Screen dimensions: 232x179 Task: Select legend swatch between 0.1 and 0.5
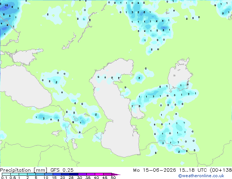click(6, 174)
